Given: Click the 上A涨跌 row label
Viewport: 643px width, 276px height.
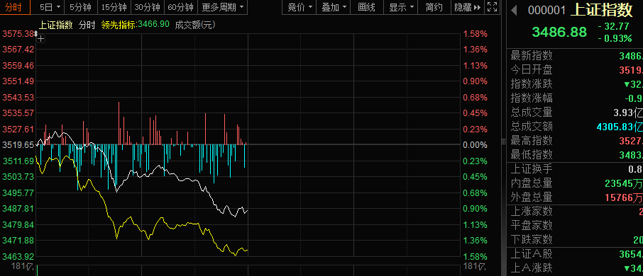Looking at the screenshot, I should click(x=532, y=268).
